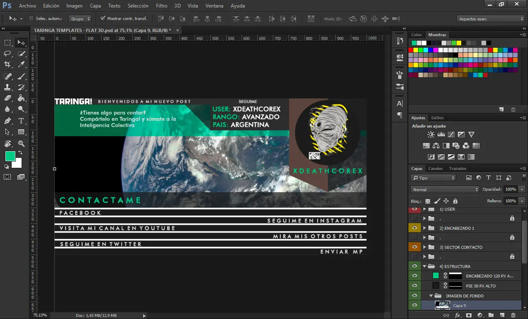
Task: Add a Brightness/Contrast adjustment (sun icon)
Action: tap(431, 135)
